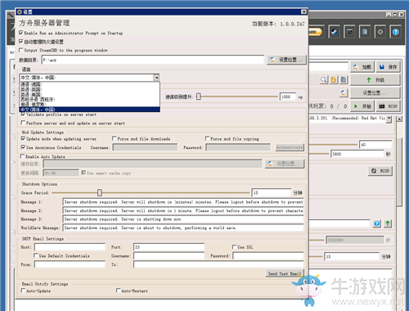Screen dimensions: 409x311
Task: Enable Auto-Update email notify checkbox
Action: tap(23, 291)
